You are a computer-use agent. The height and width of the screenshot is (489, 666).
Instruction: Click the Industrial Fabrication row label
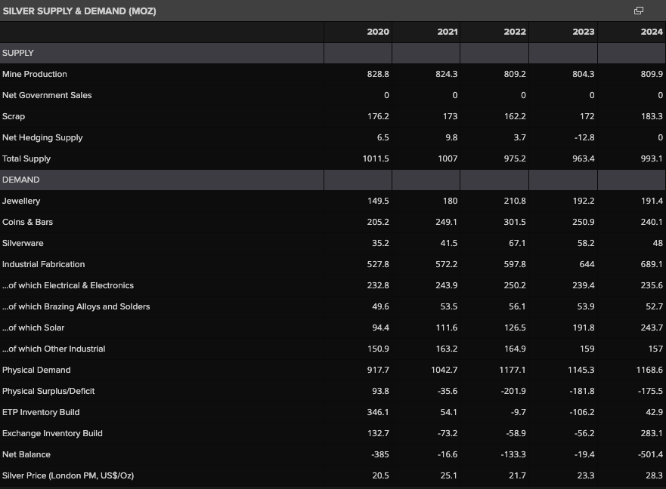click(43, 265)
